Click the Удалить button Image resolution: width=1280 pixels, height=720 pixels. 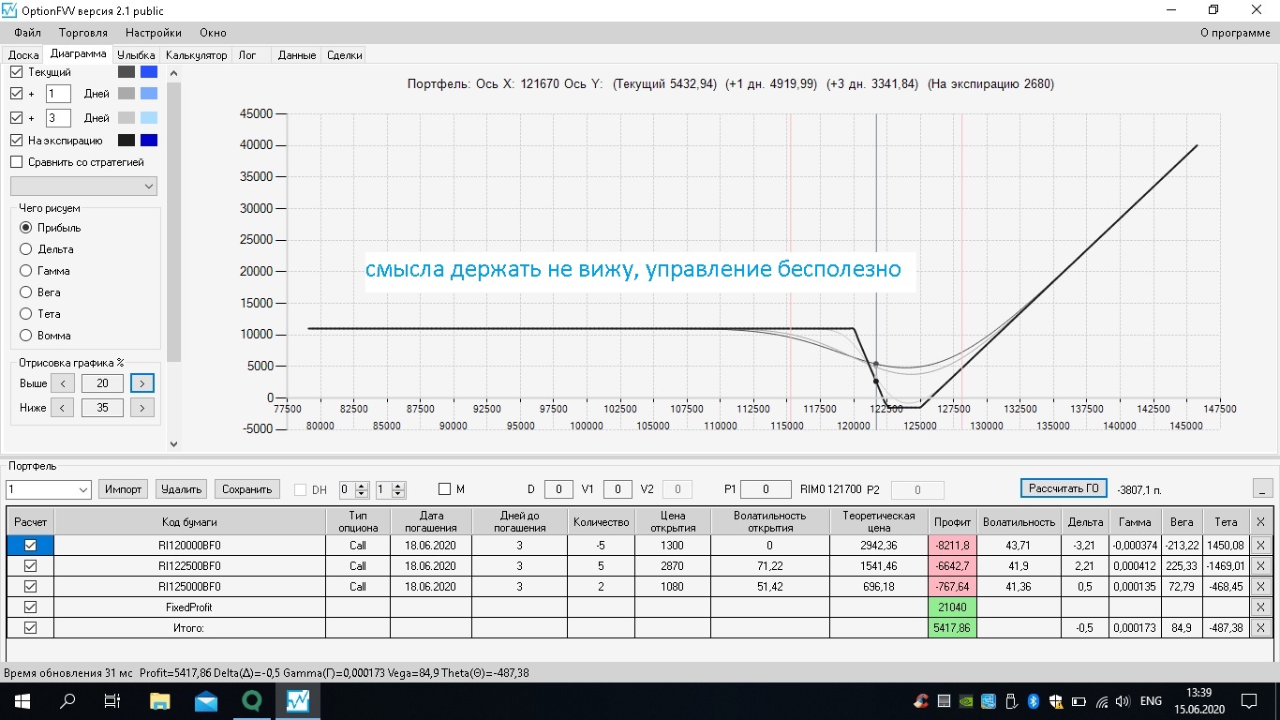pos(182,489)
